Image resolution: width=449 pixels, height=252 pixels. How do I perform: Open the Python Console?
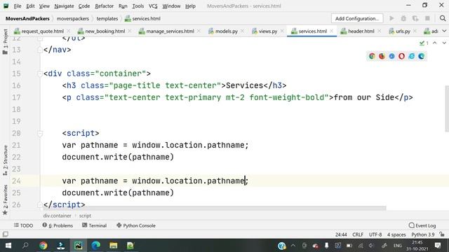tap(136, 225)
